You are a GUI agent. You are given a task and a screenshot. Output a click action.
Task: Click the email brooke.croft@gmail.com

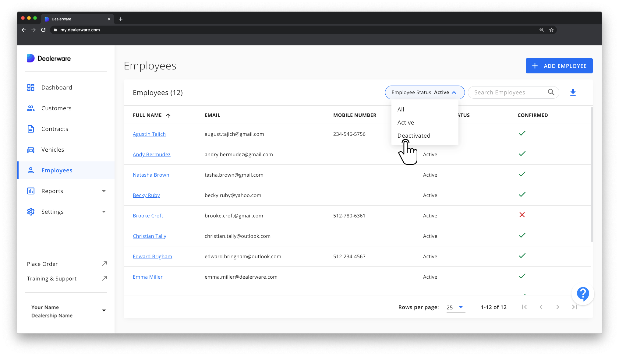point(234,216)
